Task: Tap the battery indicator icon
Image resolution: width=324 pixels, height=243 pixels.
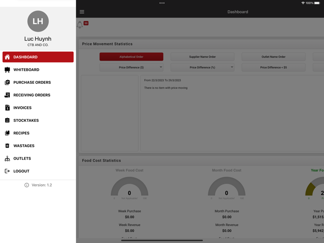Action: pos(317,3)
